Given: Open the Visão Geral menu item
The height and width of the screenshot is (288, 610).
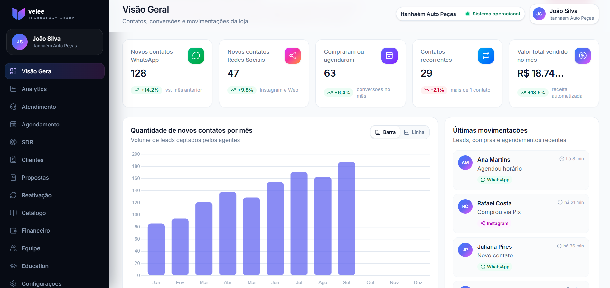Looking at the screenshot, I should click(55, 71).
